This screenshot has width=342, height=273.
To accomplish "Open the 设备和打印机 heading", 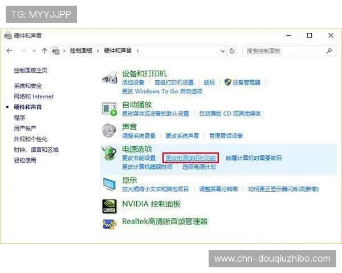I will [144, 73].
